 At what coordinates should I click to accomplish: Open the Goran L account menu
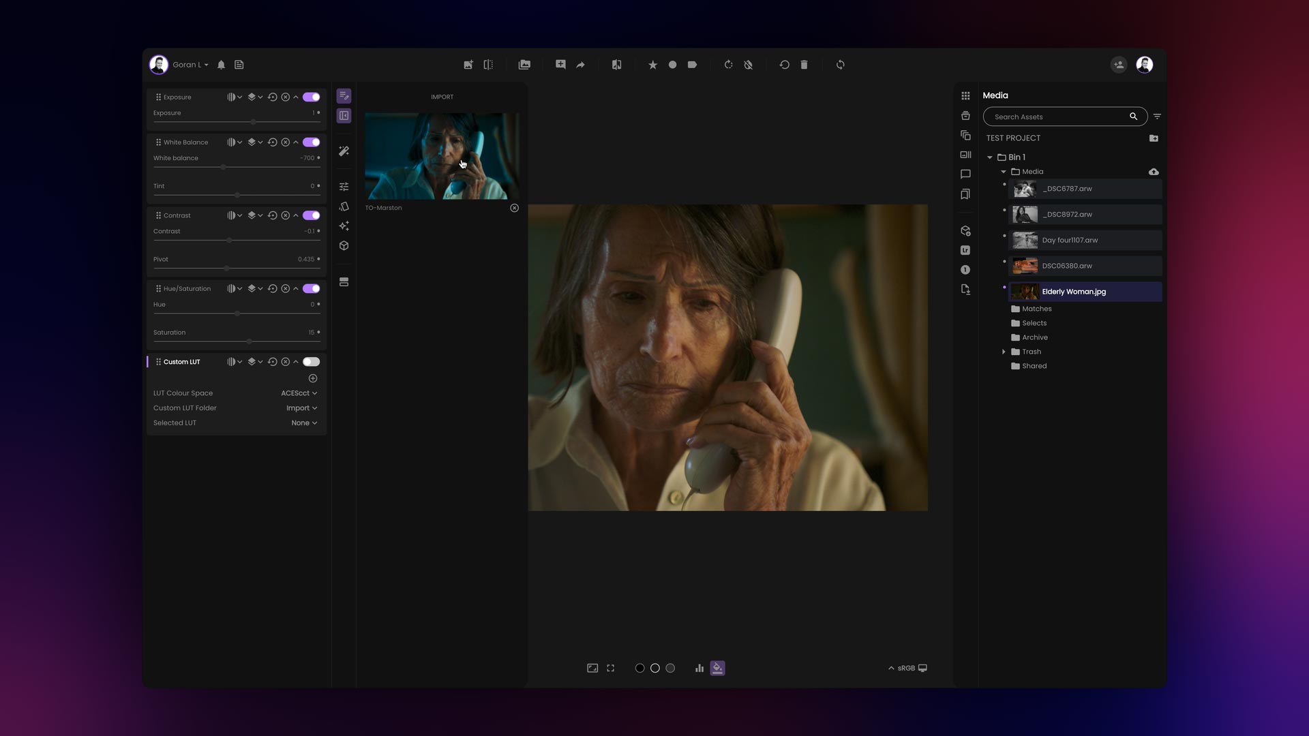click(190, 64)
